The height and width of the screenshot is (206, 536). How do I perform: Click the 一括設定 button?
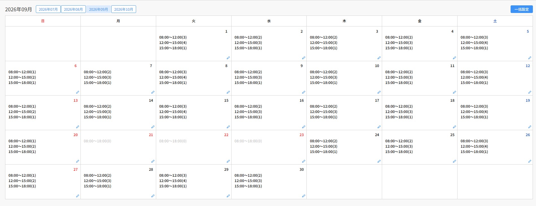(x=522, y=9)
